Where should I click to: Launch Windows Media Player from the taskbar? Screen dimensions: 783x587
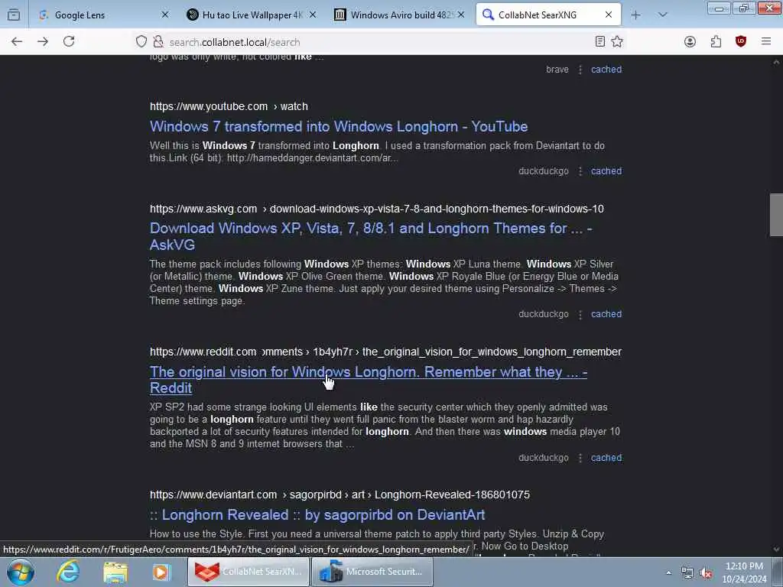pos(162,572)
